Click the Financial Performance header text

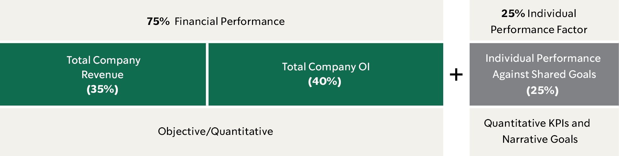click(x=229, y=21)
